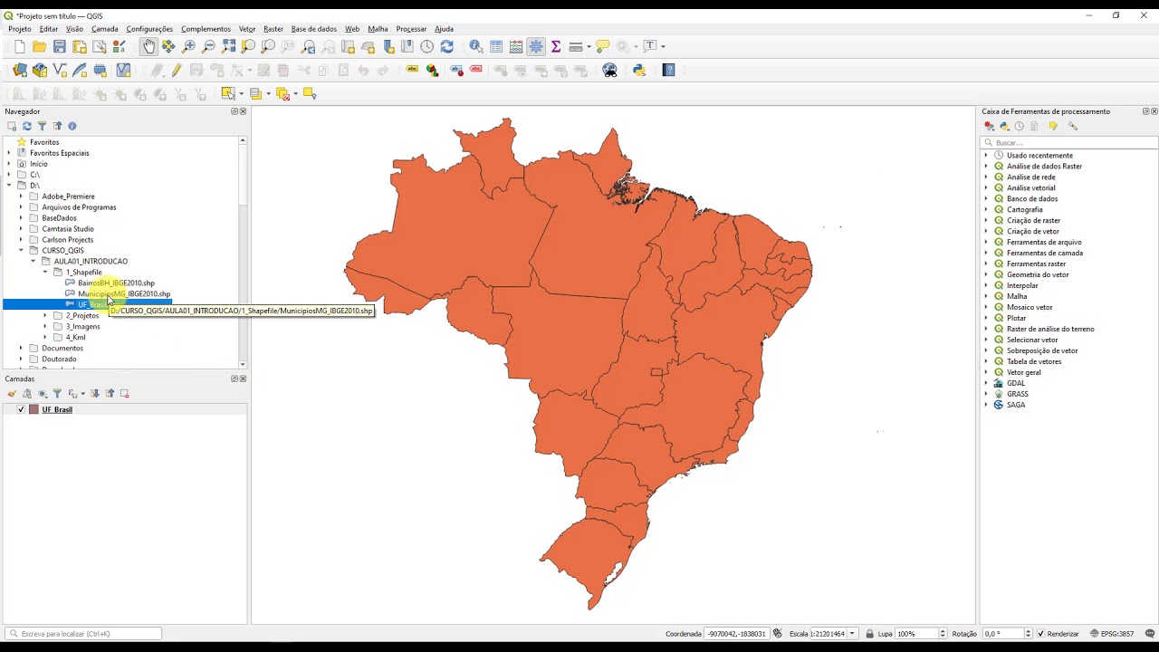Select MunicipiosMG_IBGE2010.shp file
This screenshot has width=1159, height=652.
(124, 294)
